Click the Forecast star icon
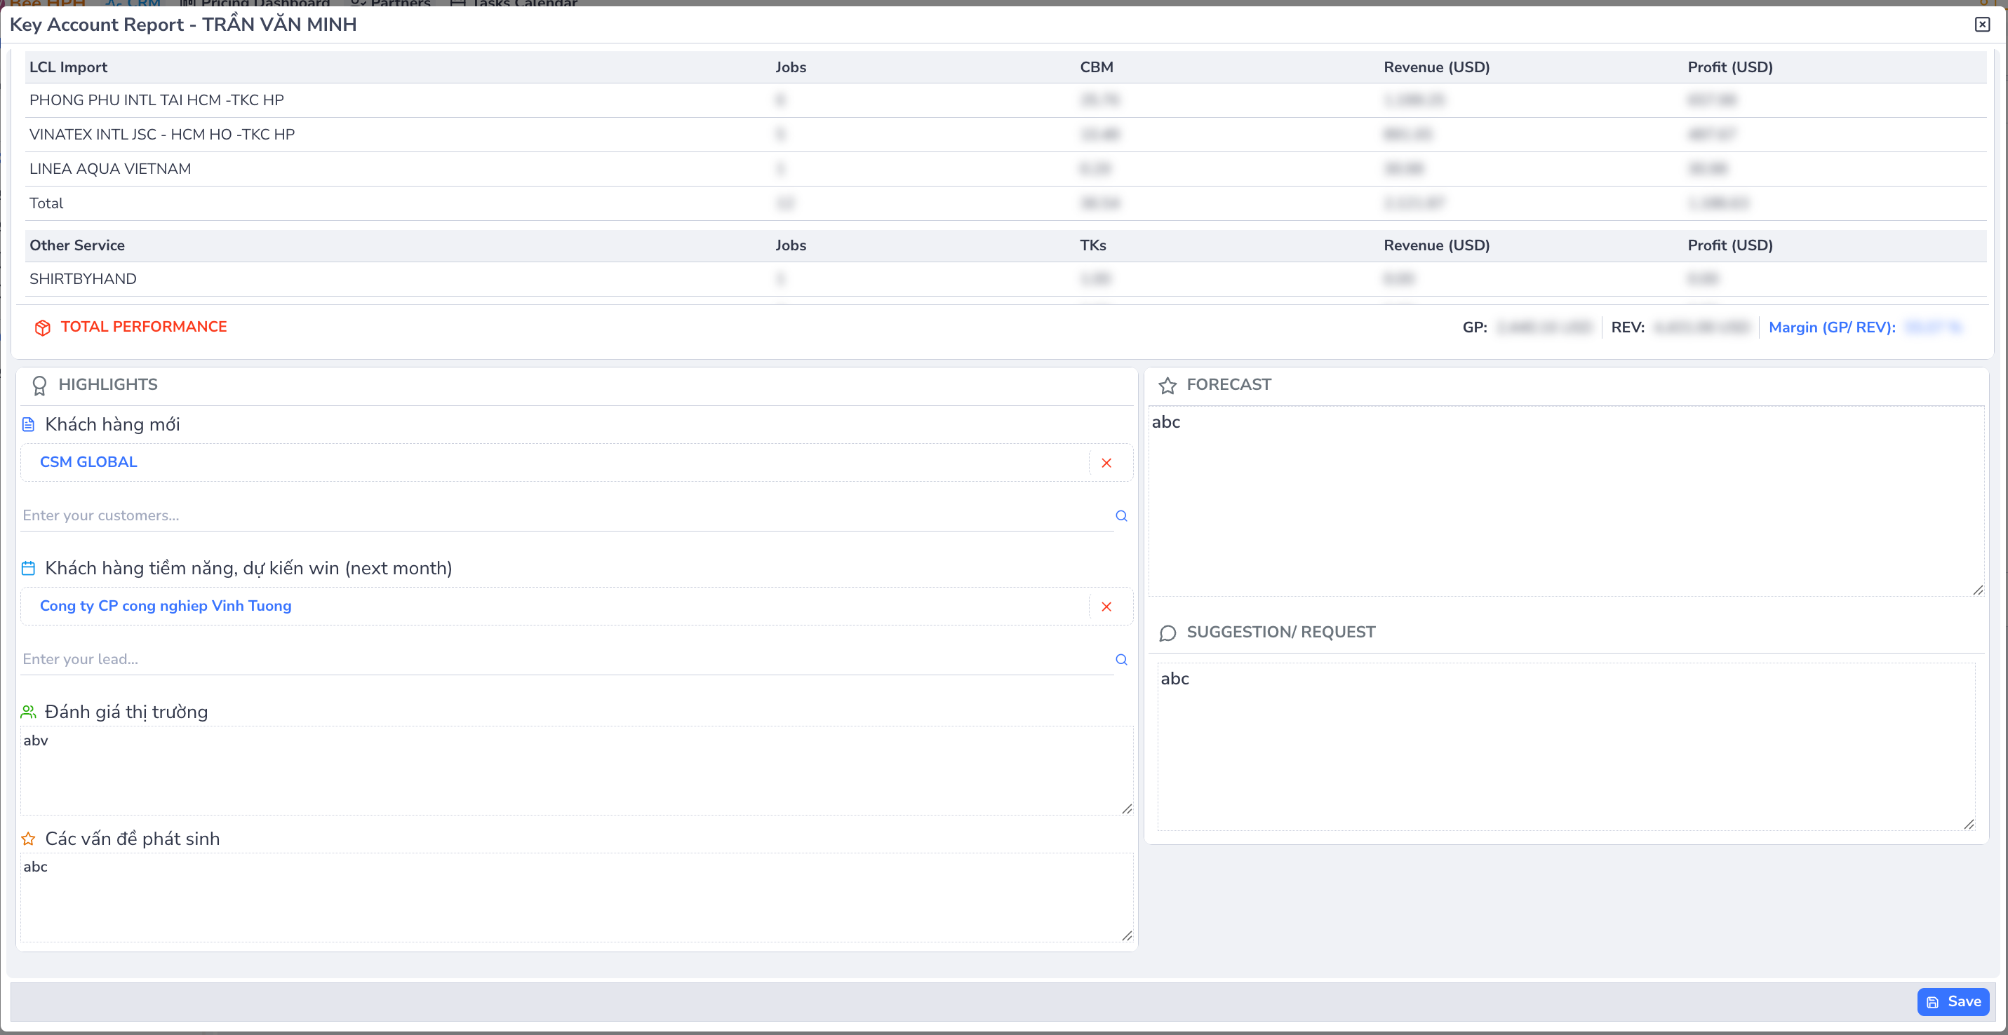The image size is (2008, 1035). pyautogui.click(x=1167, y=386)
